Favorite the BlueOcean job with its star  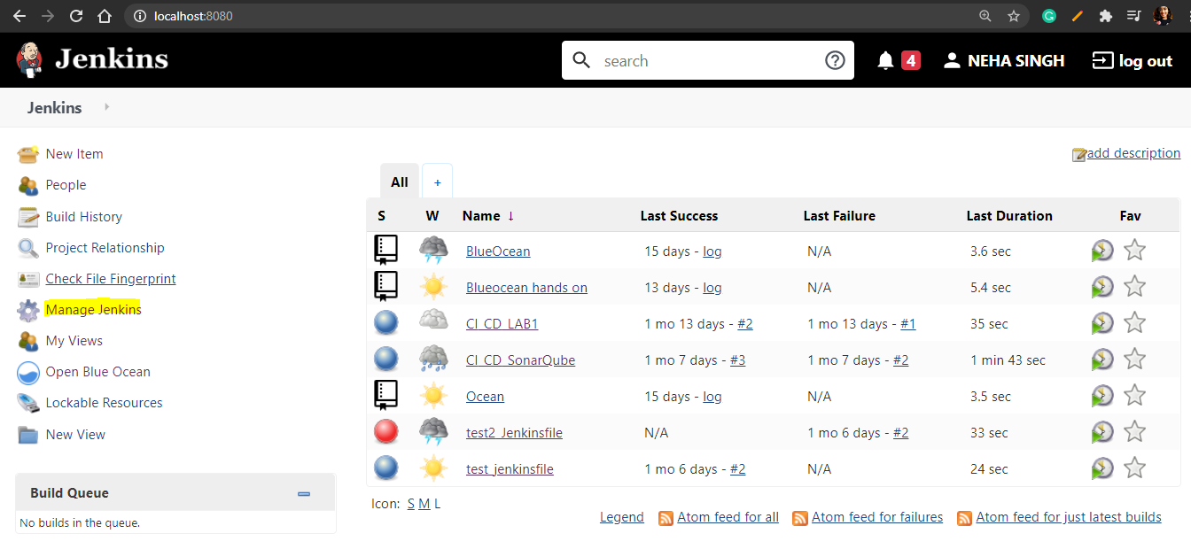(x=1134, y=251)
